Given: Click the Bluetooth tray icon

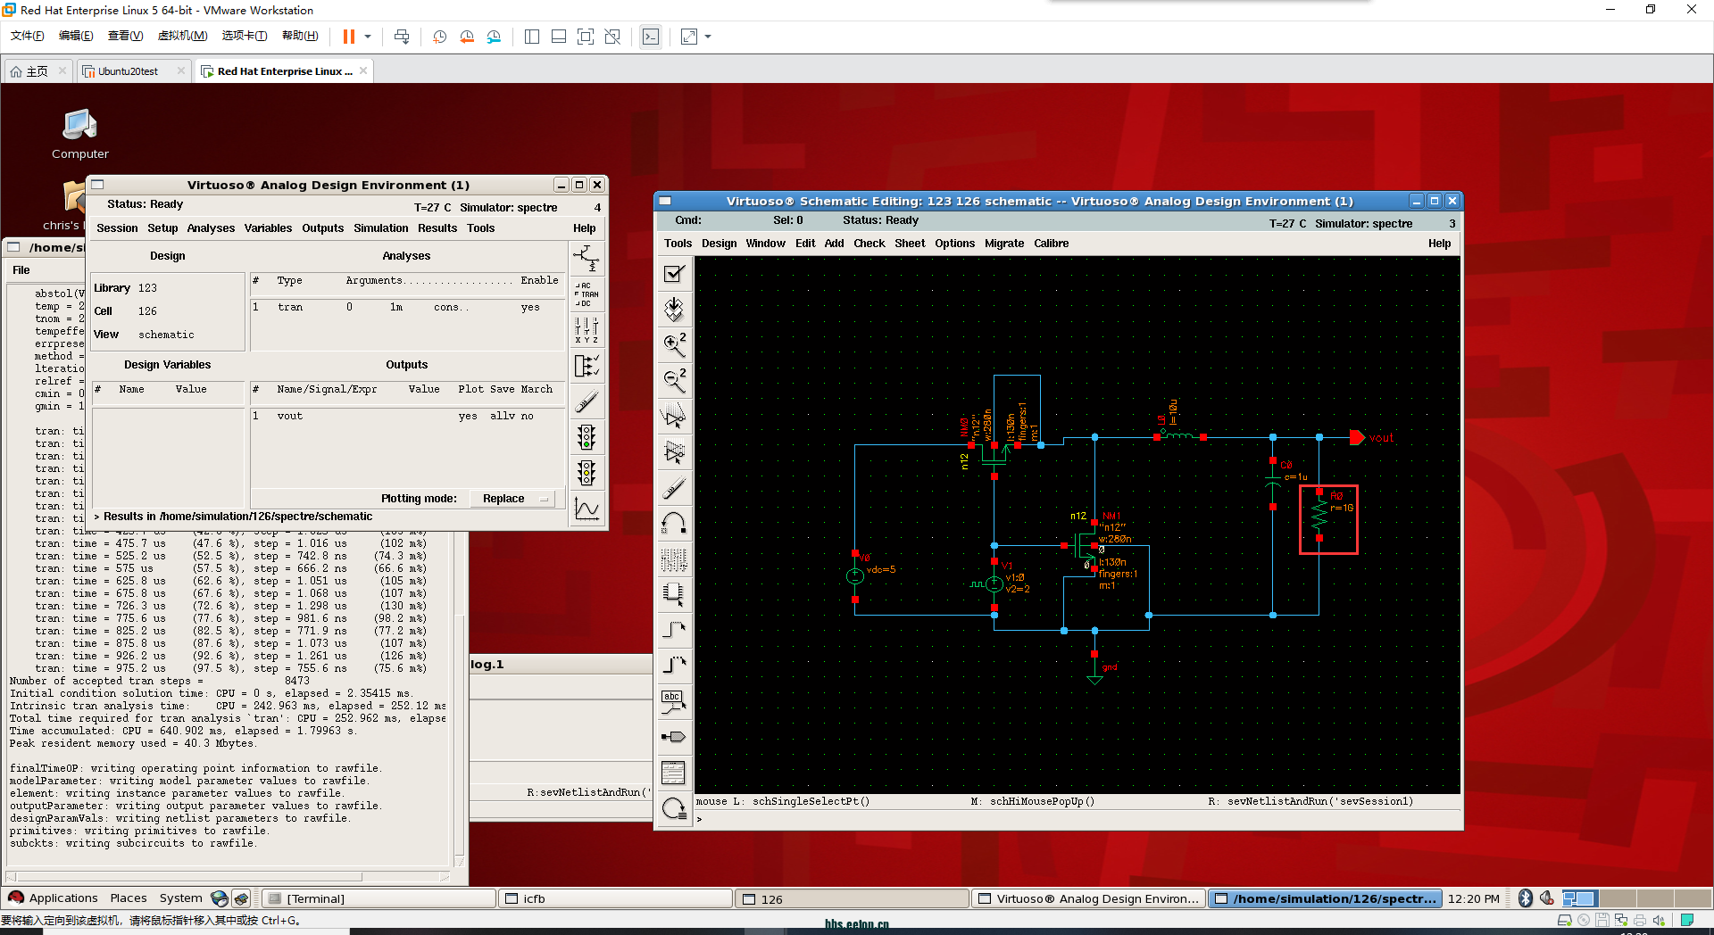Looking at the screenshot, I should coord(1526,898).
